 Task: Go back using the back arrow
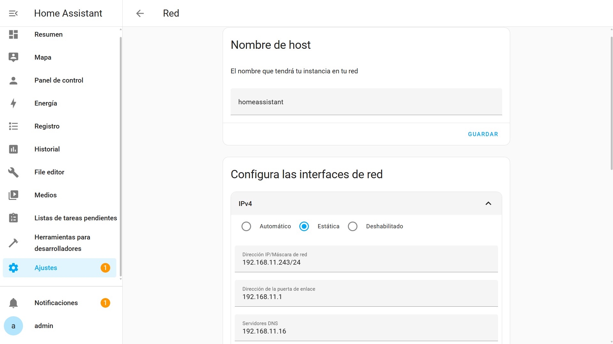(140, 13)
